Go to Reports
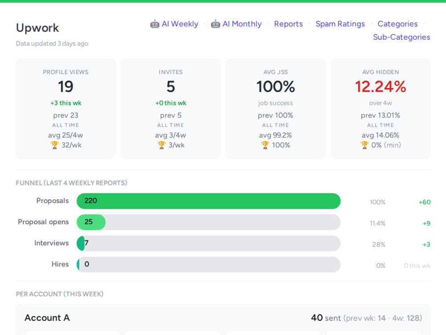The width and height of the screenshot is (446, 335). click(288, 24)
